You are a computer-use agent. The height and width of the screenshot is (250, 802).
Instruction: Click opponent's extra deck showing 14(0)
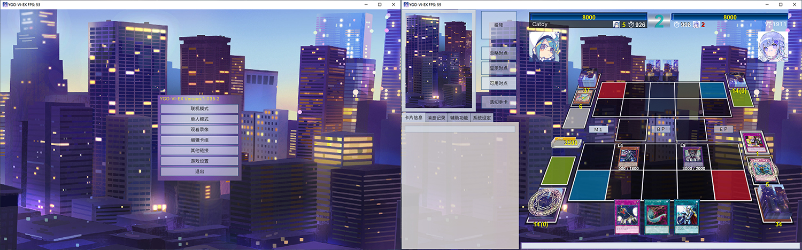pos(738,81)
